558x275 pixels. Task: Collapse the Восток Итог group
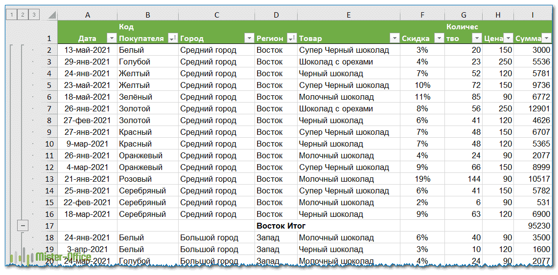click(x=23, y=226)
